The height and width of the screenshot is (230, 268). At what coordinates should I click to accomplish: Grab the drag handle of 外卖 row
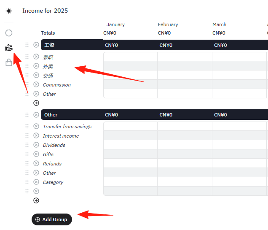coord(27,66)
